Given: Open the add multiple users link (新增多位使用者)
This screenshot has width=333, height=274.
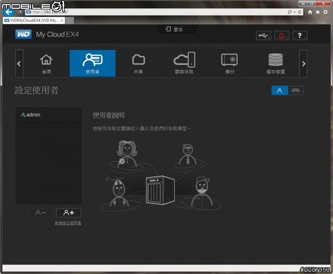Looking at the screenshot, I should 68,223.
